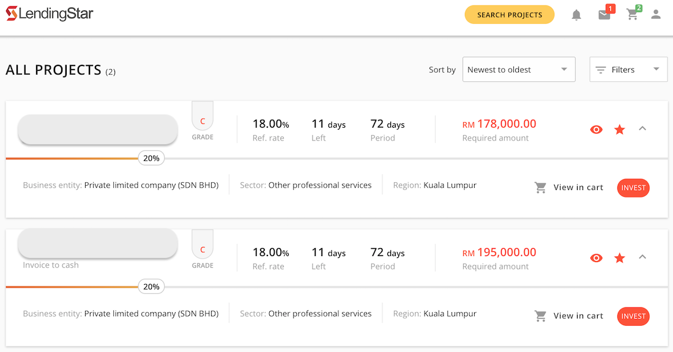The width and height of the screenshot is (673, 352).
Task: Open the user account profile icon
Action: tap(656, 15)
